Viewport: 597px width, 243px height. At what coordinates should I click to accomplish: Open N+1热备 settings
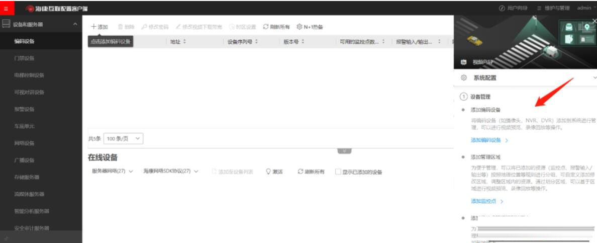pos(310,27)
